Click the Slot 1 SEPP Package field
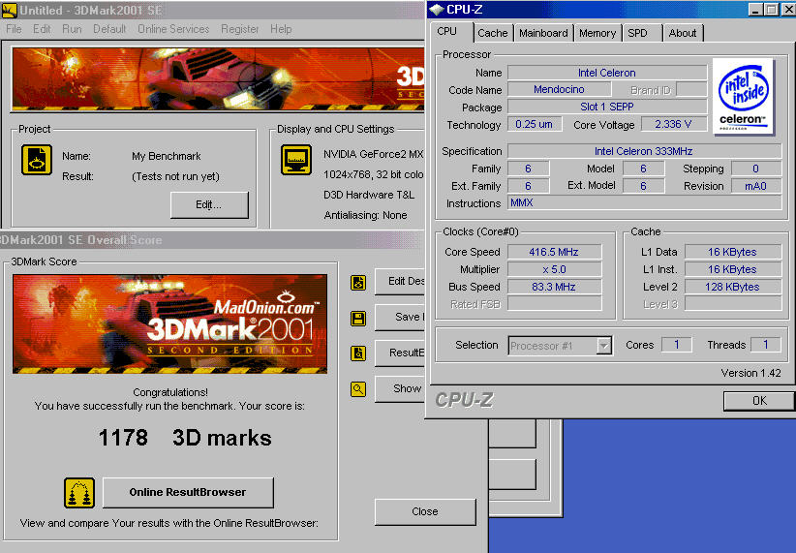Image resolution: width=796 pixels, height=553 pixels. pyautogui.click(x=607, y=107)
